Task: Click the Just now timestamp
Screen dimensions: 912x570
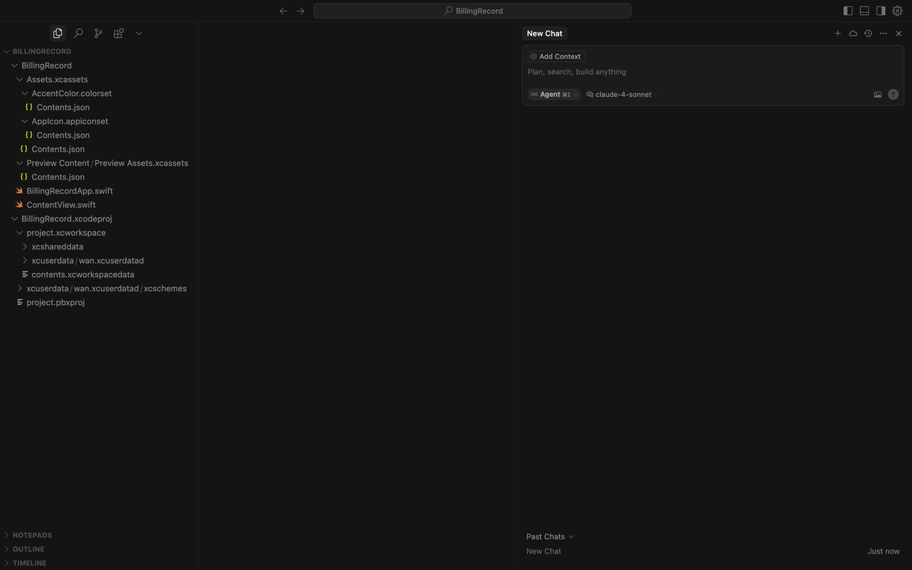Action: point(883,551)
